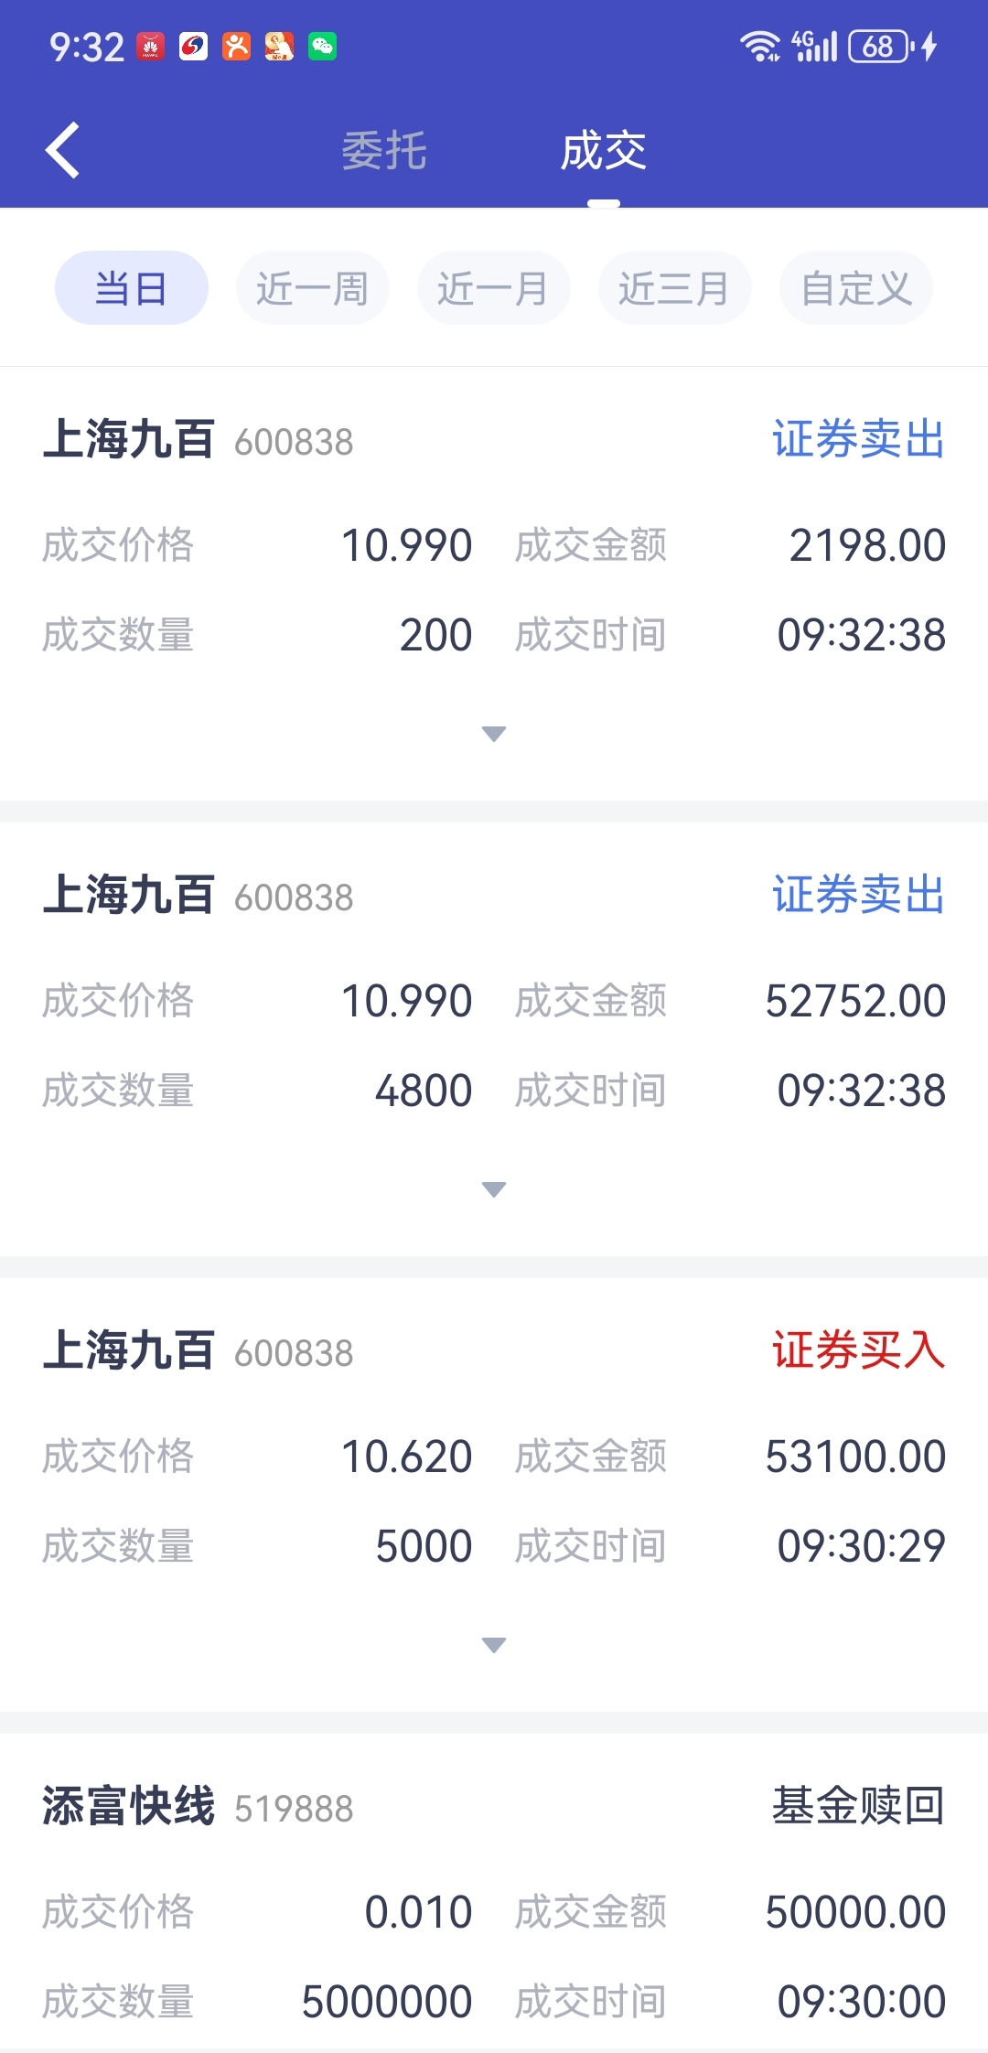
Task: Expand the 4800-share 上海九百 sale details
Action: (x=494, y=1189)
